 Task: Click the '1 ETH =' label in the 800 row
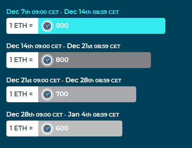click(21, 60)
